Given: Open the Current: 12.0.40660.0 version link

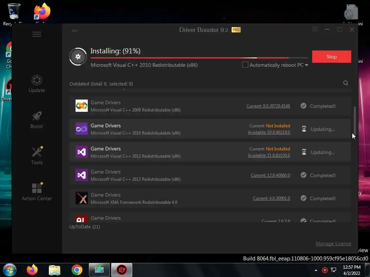Looking at the screenshot, I should (270, 175).
